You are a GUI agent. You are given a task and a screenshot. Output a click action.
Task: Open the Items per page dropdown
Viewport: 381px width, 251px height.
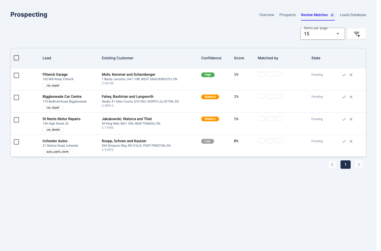[323, 34]
